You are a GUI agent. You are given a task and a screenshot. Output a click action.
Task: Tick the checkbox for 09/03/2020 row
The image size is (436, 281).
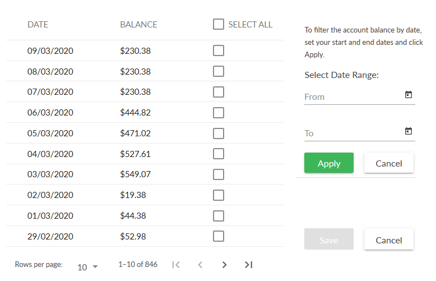(x=218, y=50)
